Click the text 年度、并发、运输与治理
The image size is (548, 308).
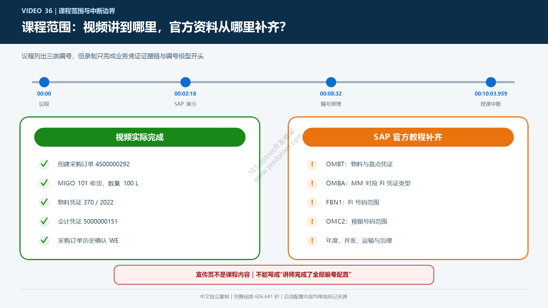359,241
